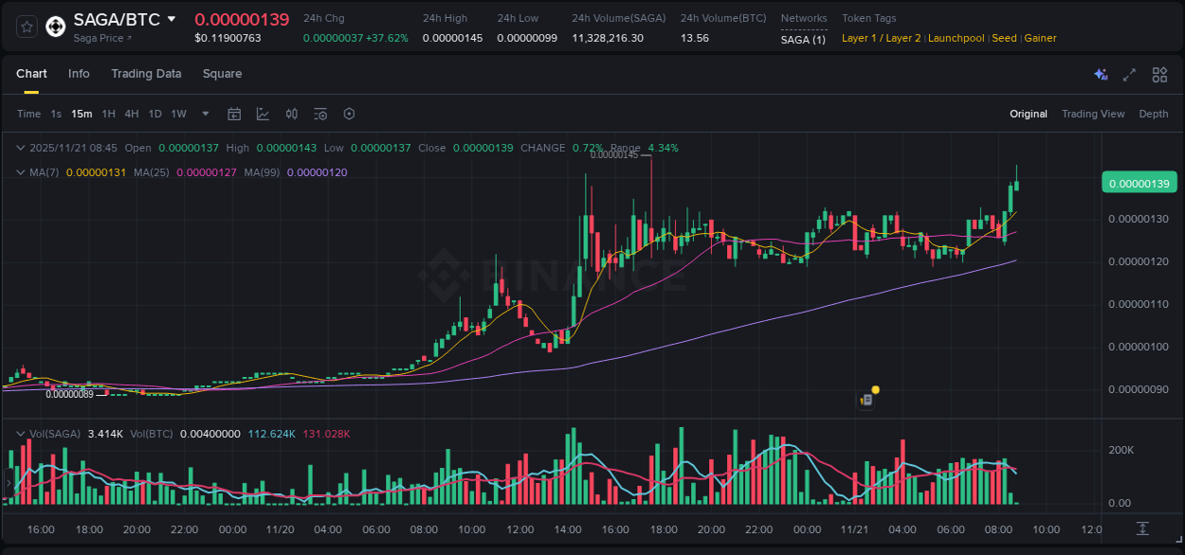Open the widgets grid icon
The width and height of the screenshot is (1185, 555).
(1159, 74)
